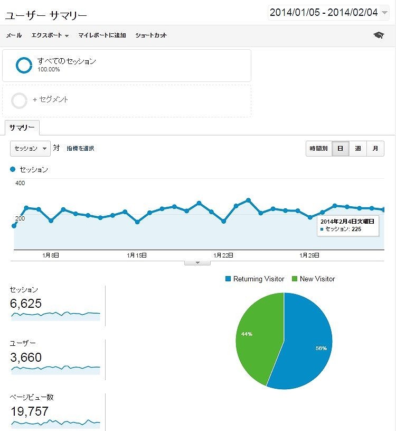The width and height of the screenshot is (396, 431).
Task: Click the 100.00% text under すべてのセッション
Action: click(x=49, y=70)
